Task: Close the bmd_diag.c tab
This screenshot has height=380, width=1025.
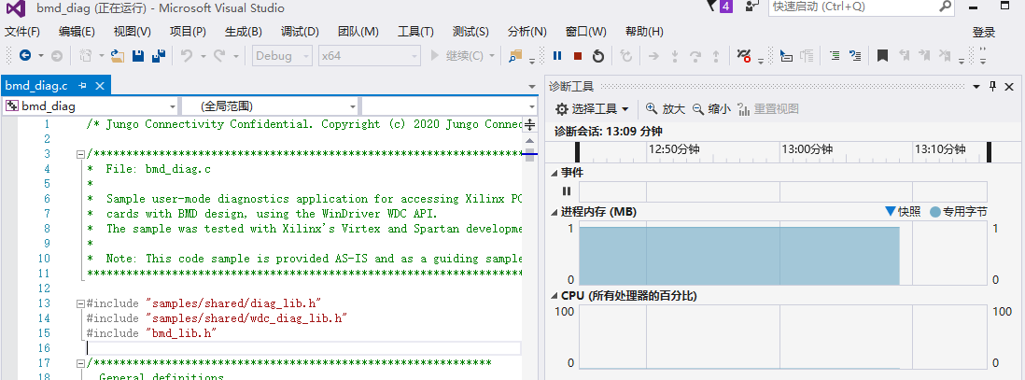Action: coord(100,86)
